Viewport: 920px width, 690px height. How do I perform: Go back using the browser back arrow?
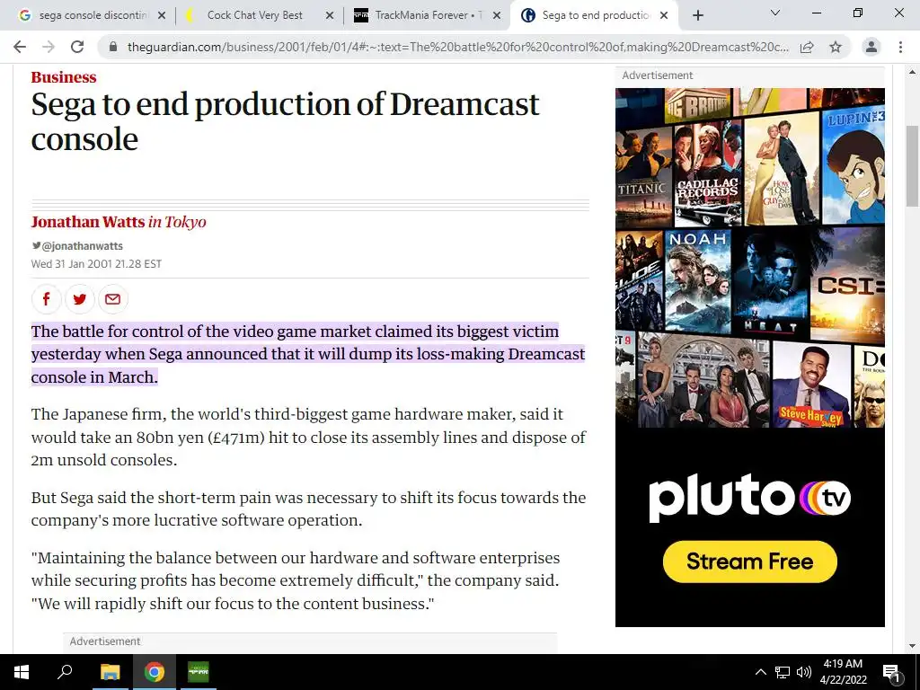tap(20, 47)
